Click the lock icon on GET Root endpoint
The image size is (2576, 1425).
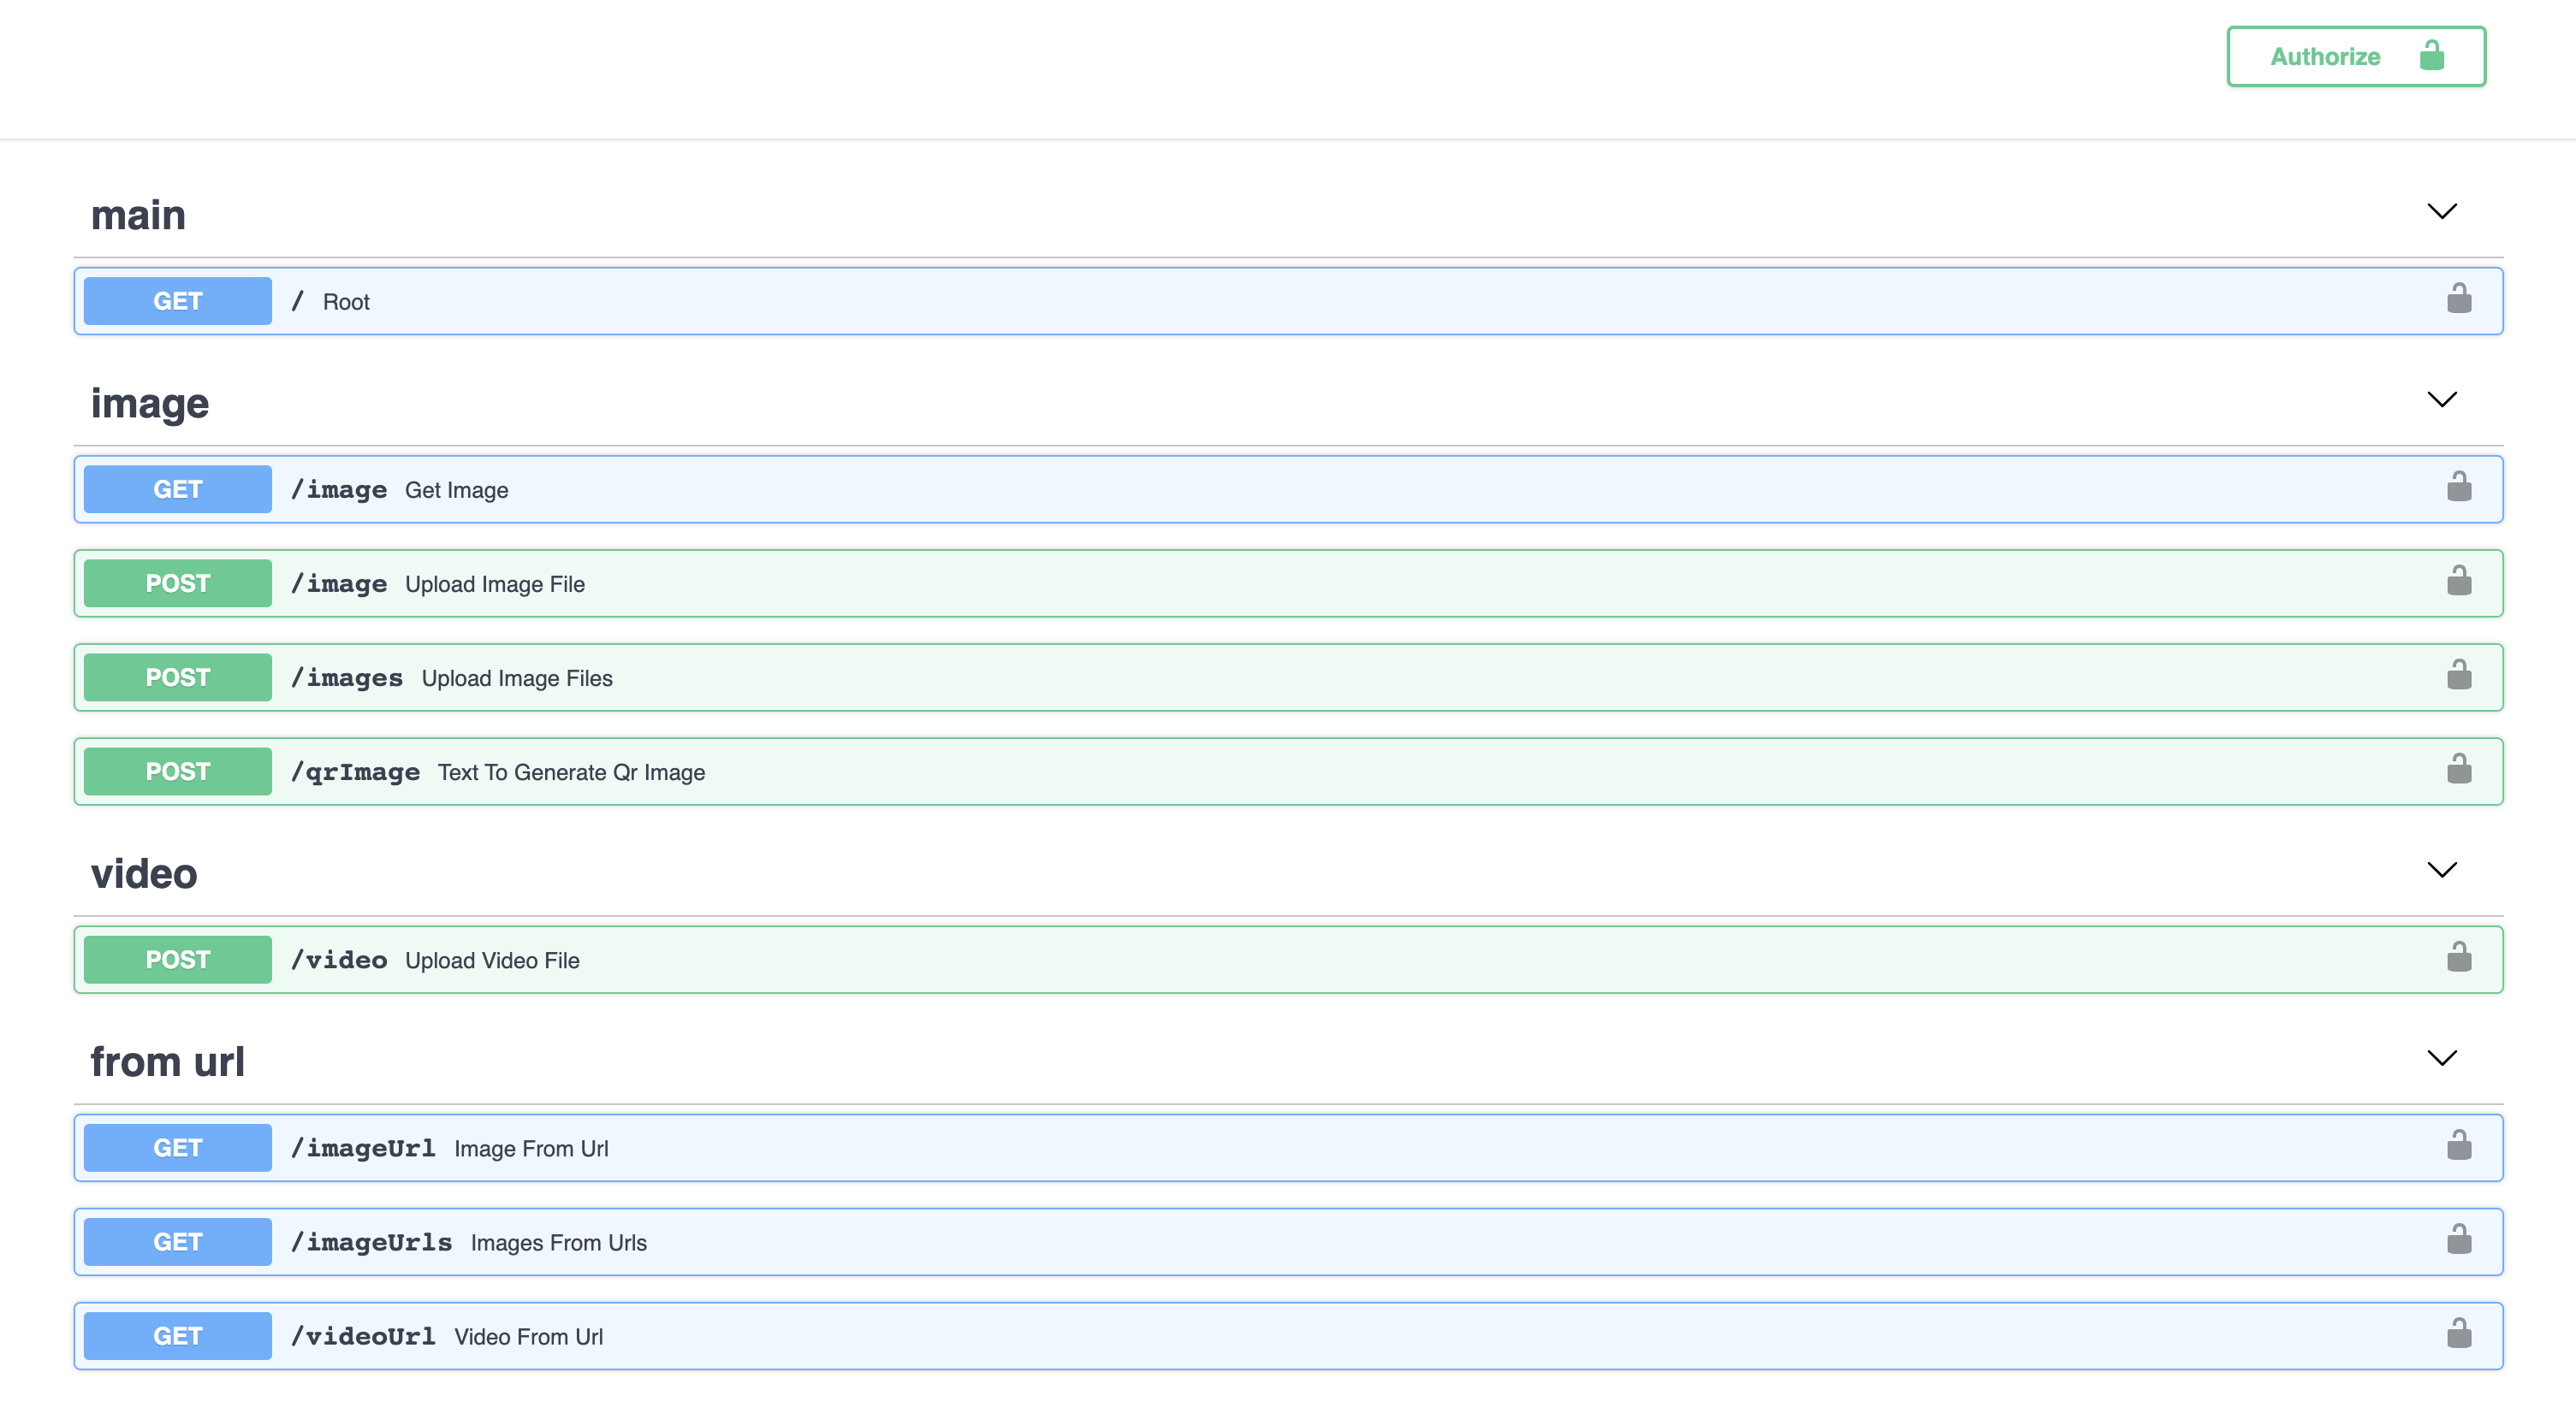2458,299
